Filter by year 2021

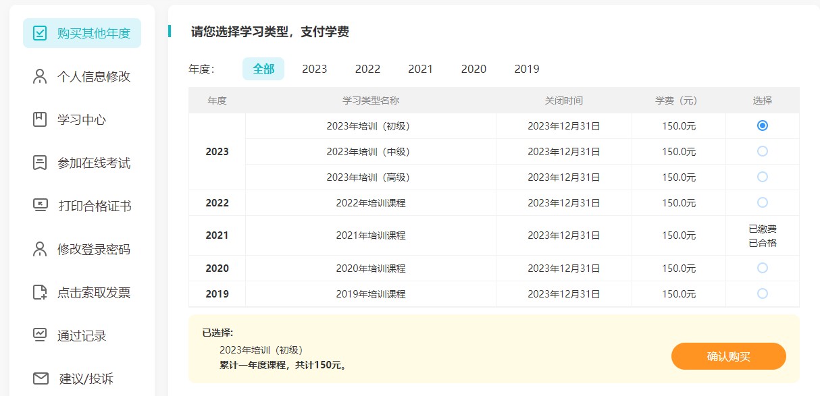click(x=420, y=69)
